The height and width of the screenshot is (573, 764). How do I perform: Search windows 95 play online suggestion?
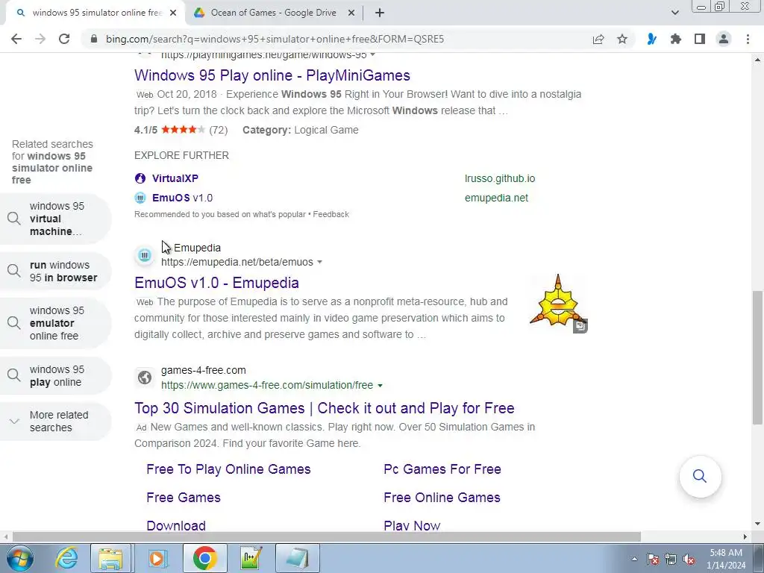(55, 376)
